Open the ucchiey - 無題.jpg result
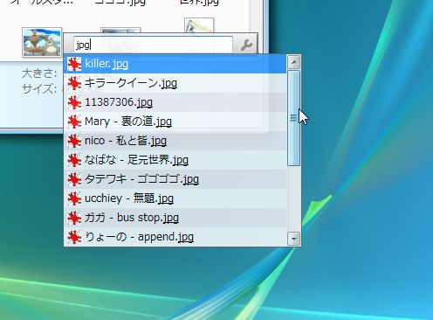 pyautogui.click(x=175, y=198)
